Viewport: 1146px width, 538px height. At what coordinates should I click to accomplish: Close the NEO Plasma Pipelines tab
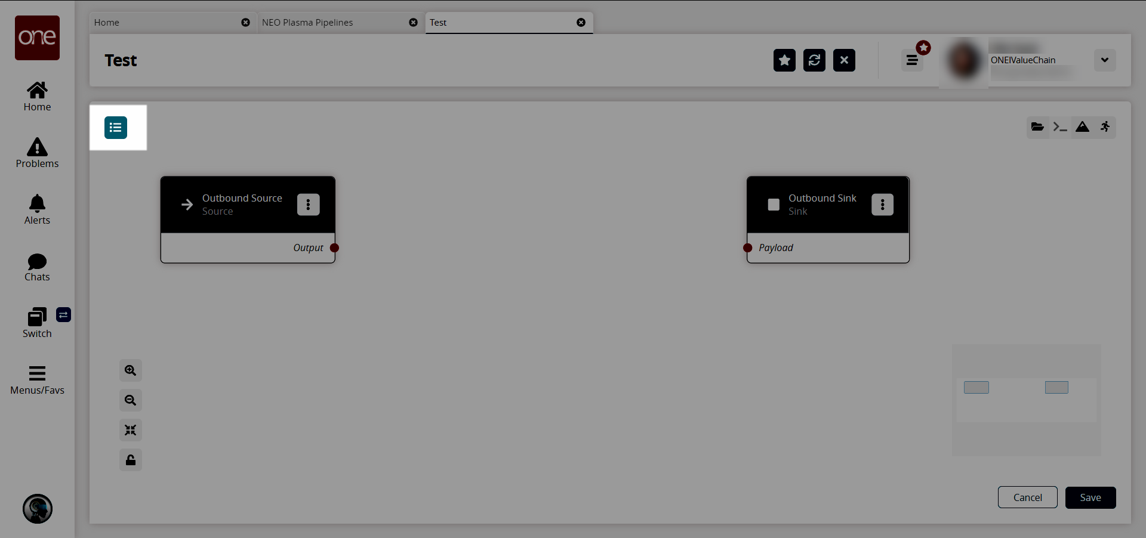coord(413,23)
